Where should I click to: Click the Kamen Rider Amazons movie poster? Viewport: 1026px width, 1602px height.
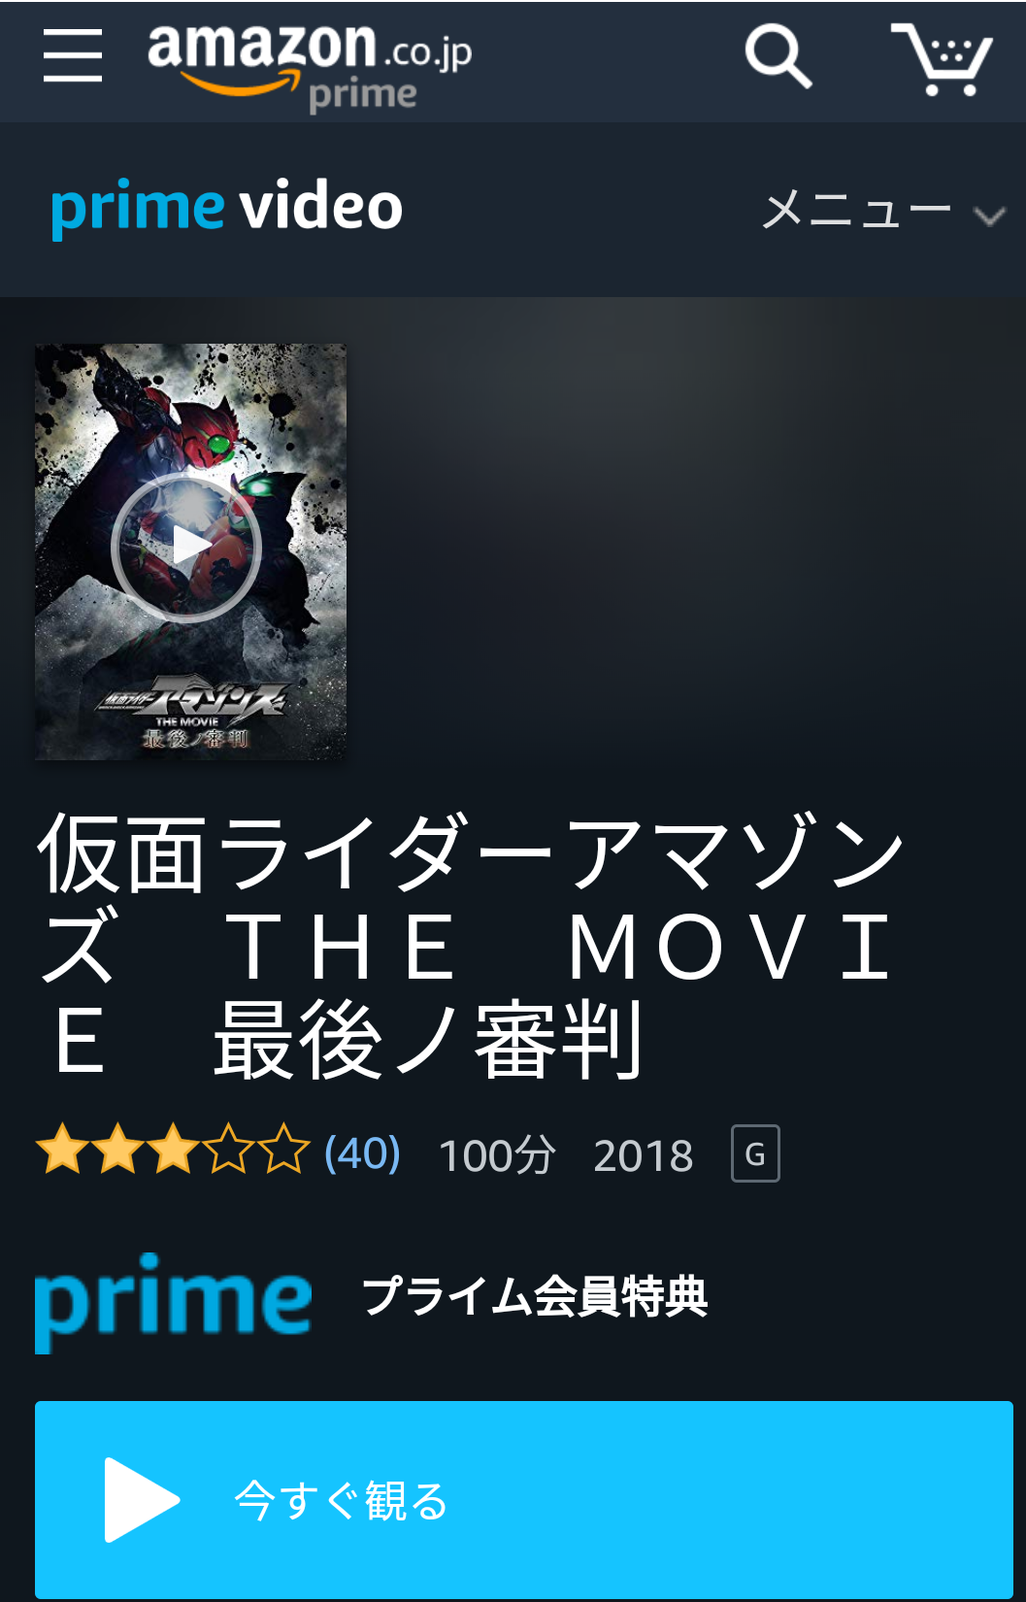pos(190,551)
